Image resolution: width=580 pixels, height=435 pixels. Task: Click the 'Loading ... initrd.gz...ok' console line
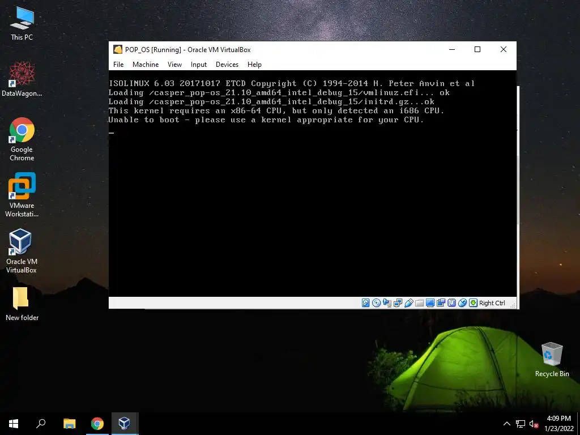[271, 102]
